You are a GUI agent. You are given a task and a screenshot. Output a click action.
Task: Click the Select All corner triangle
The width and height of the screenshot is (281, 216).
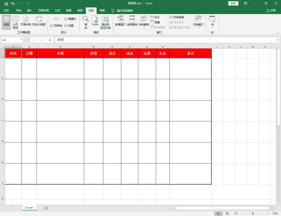coord(3,47)
